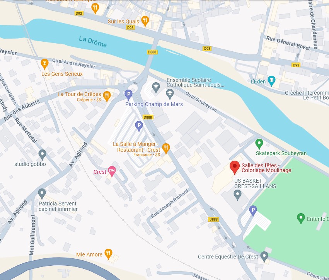Viewport: 329px width, 280px height.
Task: Select Ensemble Scolaire Saint-Louis school icon
Action: point(156,88)
